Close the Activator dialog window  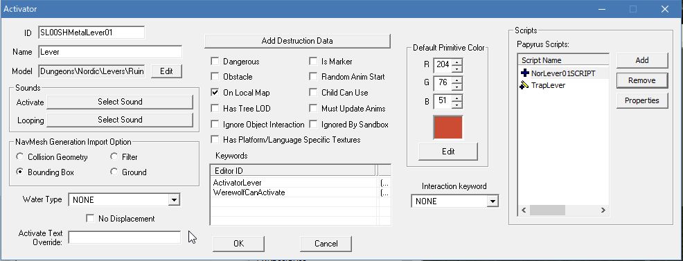[665, 9]
